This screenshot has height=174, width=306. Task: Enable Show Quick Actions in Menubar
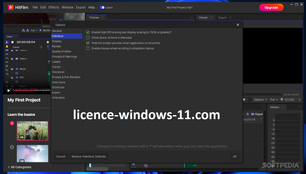pyautogui.click(x=88, y=37)
